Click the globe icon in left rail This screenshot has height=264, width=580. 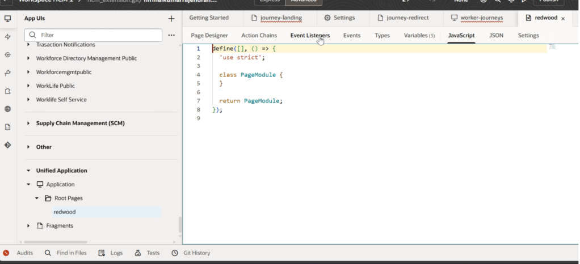pos(7,109)
